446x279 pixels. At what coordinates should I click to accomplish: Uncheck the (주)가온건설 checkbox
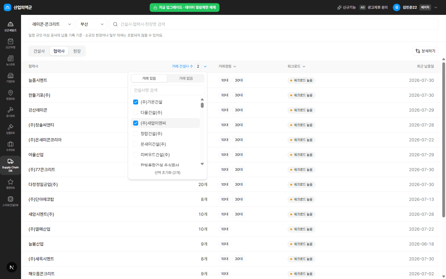pyautogui.click(x=136, y=102)
